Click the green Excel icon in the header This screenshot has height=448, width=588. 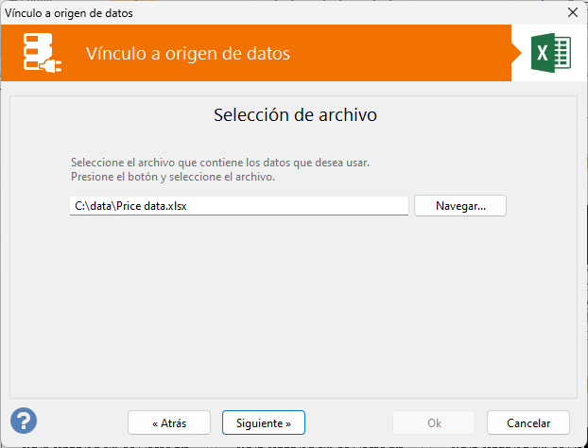tap(551, 53)
